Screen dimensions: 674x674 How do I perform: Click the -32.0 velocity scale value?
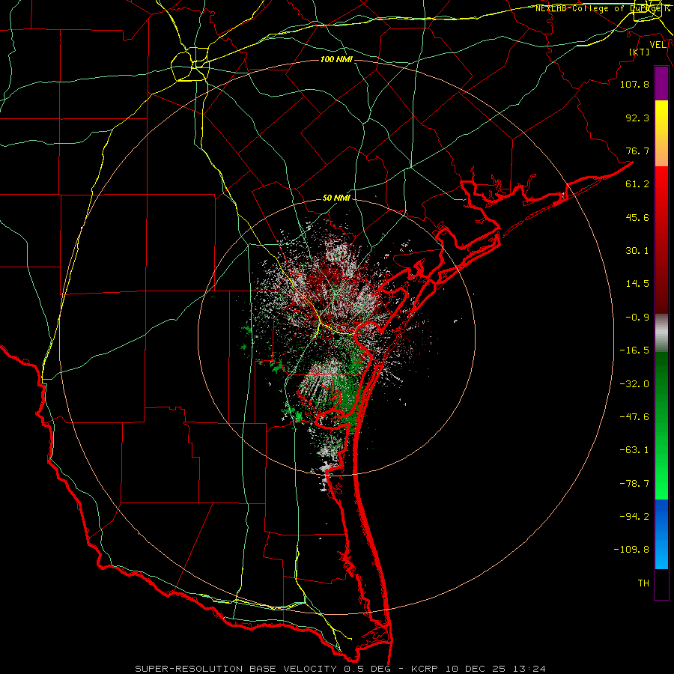[x=634, y=384]
